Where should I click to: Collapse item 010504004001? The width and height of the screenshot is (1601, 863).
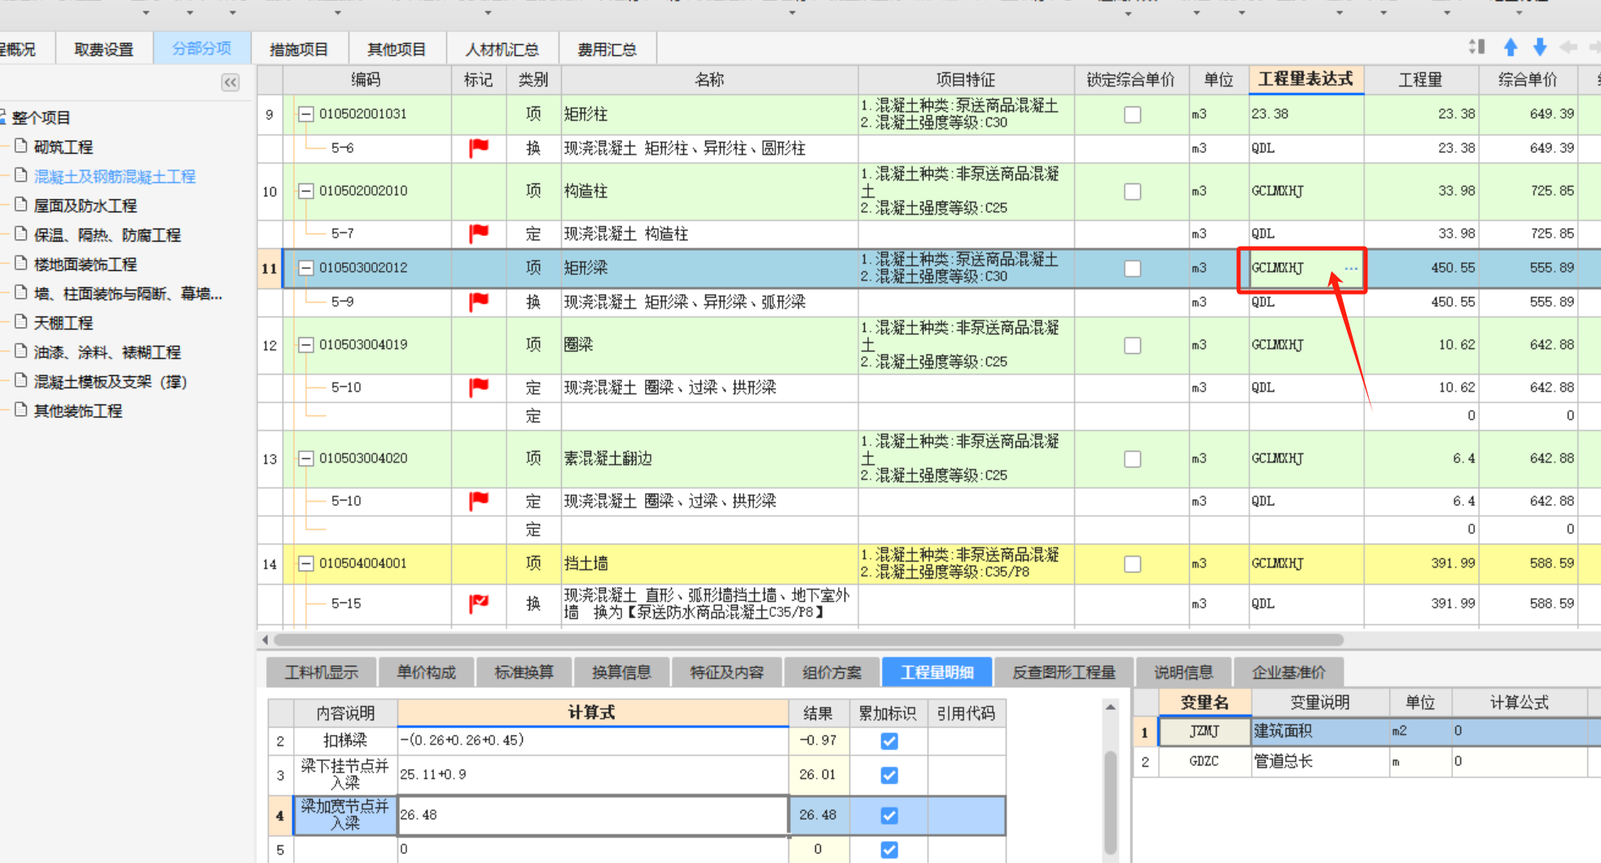tap(306, 563)
